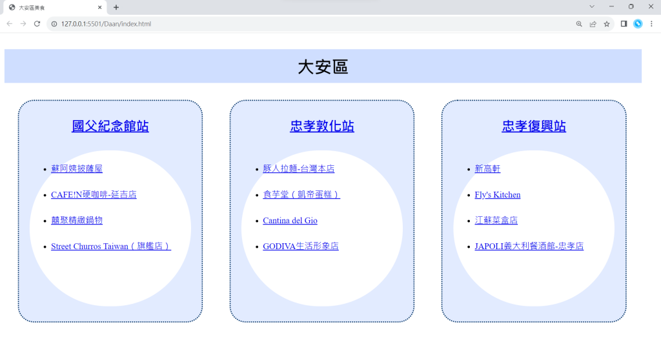Open the blue profile avatar
This screenshot has height=351, width=661.
[638, 24]
